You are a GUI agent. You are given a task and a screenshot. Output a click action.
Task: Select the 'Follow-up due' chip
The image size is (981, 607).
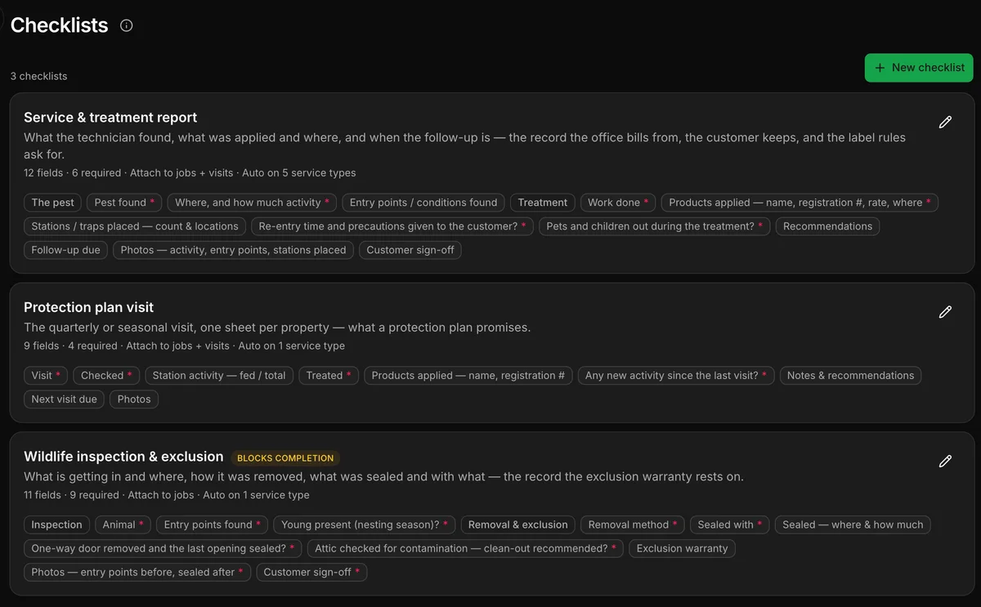point(65,250)
